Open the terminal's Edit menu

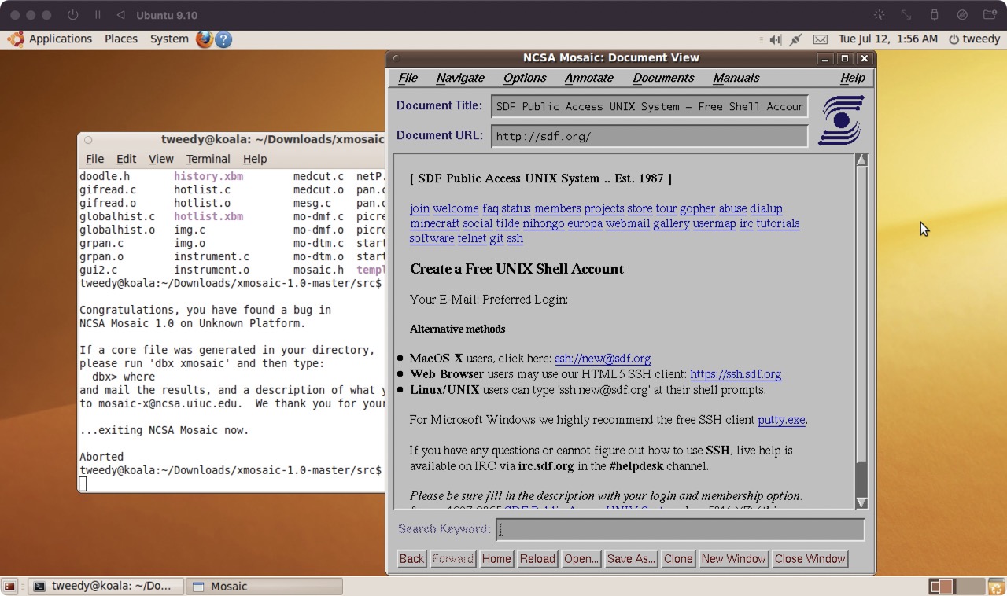point(126,159)
